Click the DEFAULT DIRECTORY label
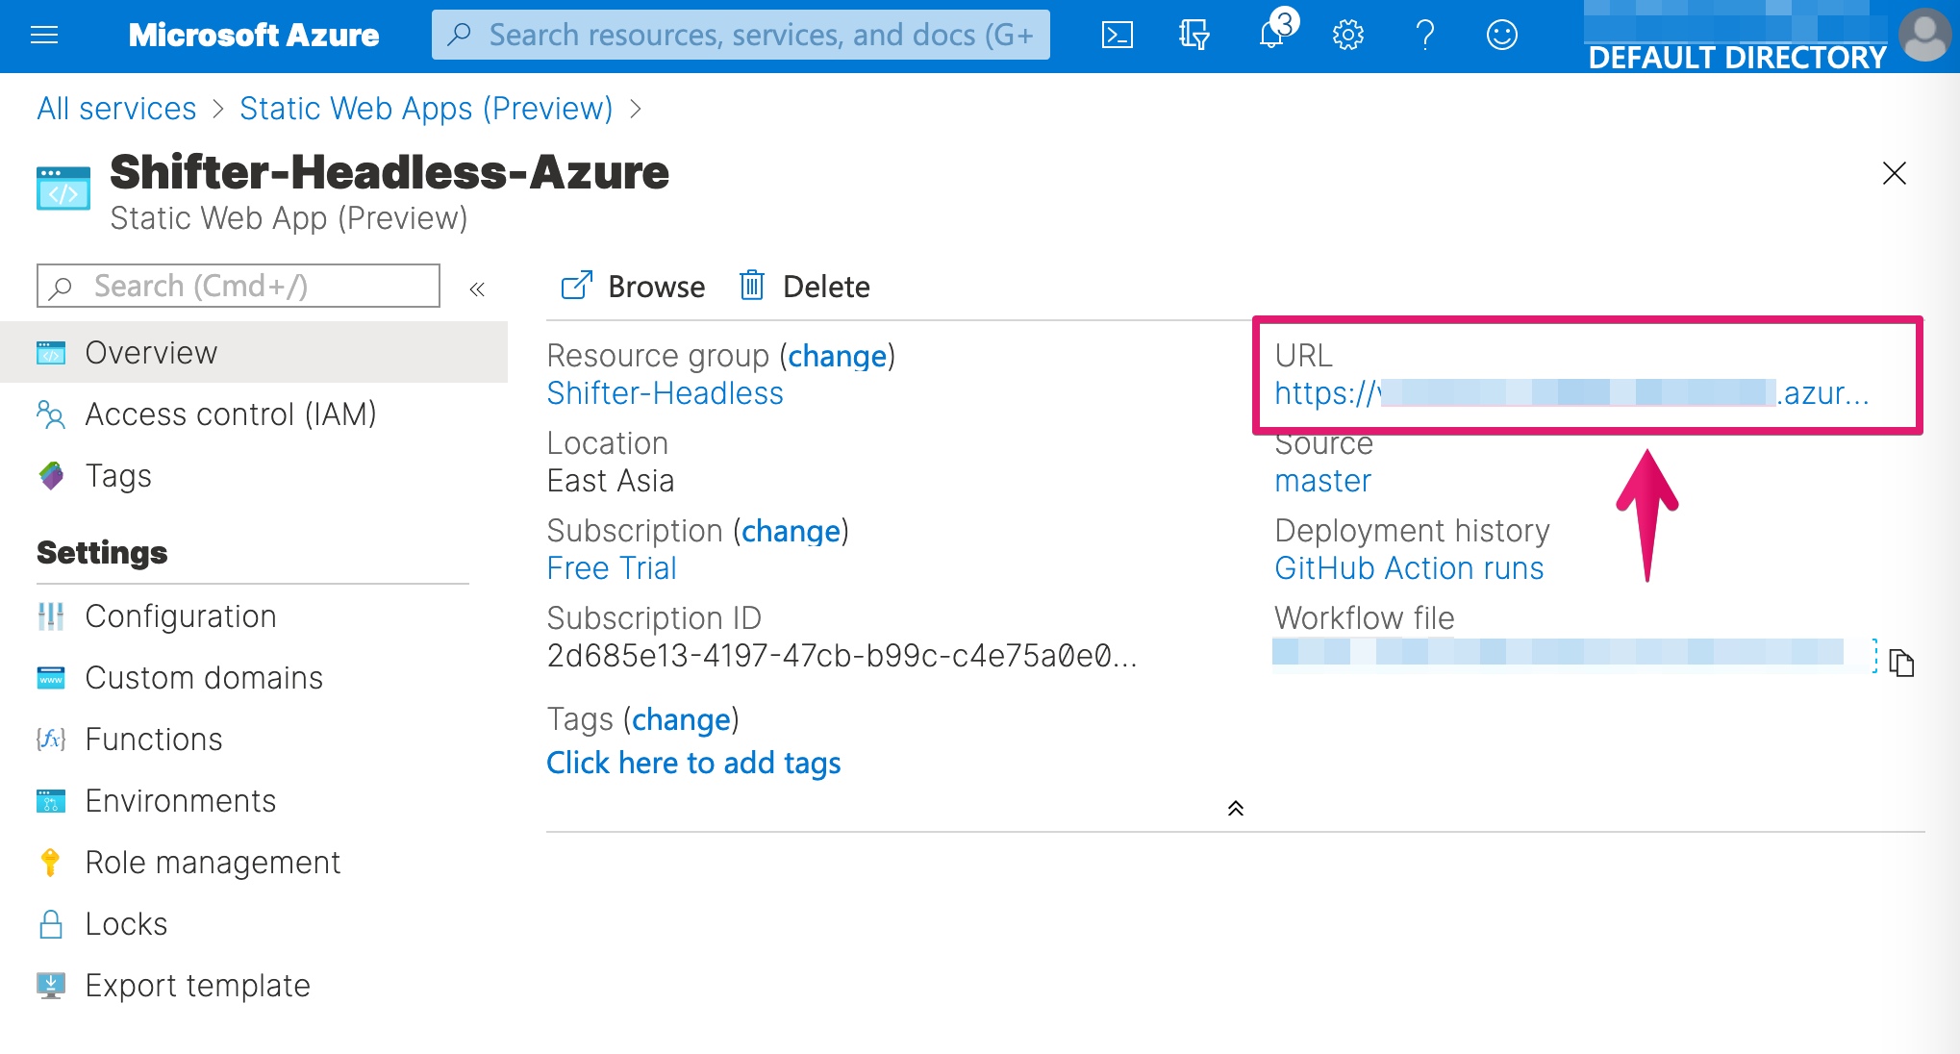Viewport: 1960px width, 1054px height. [x=1737, y=58]
